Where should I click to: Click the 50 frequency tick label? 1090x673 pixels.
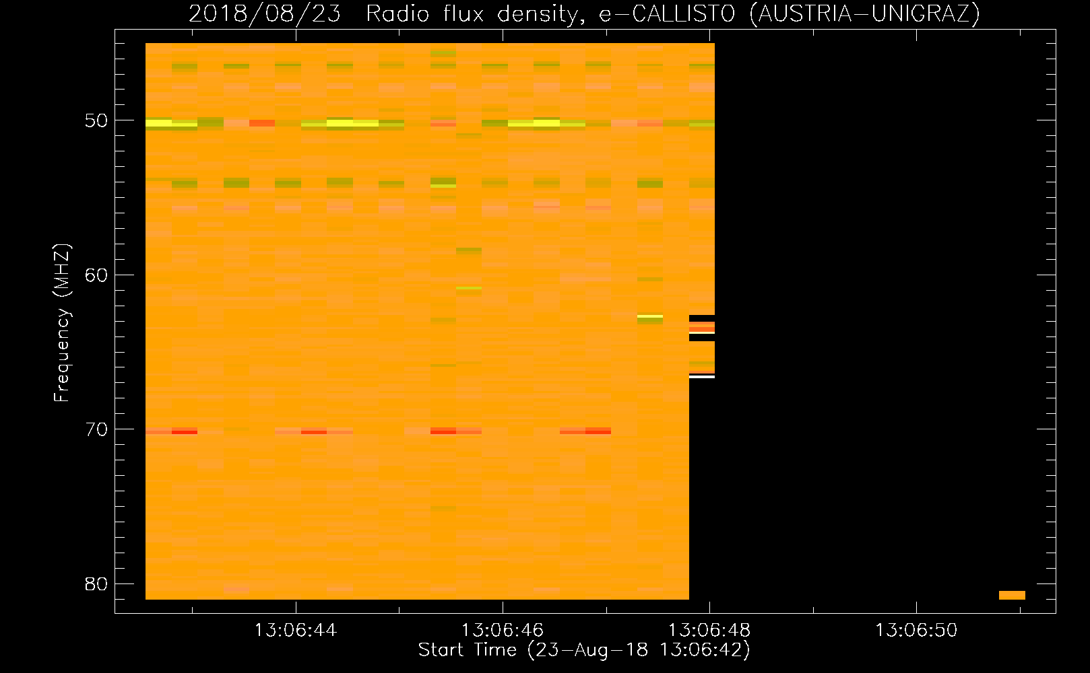click(96, 121)
